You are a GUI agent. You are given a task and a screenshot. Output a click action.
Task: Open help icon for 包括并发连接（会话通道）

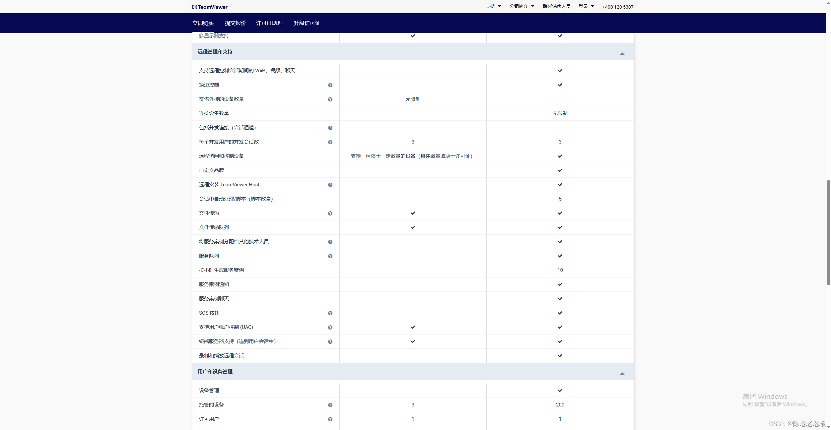[330, 128]
